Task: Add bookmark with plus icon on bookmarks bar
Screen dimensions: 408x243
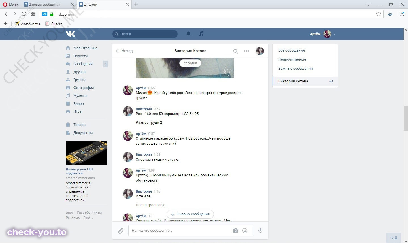Action: pos(5,24)
